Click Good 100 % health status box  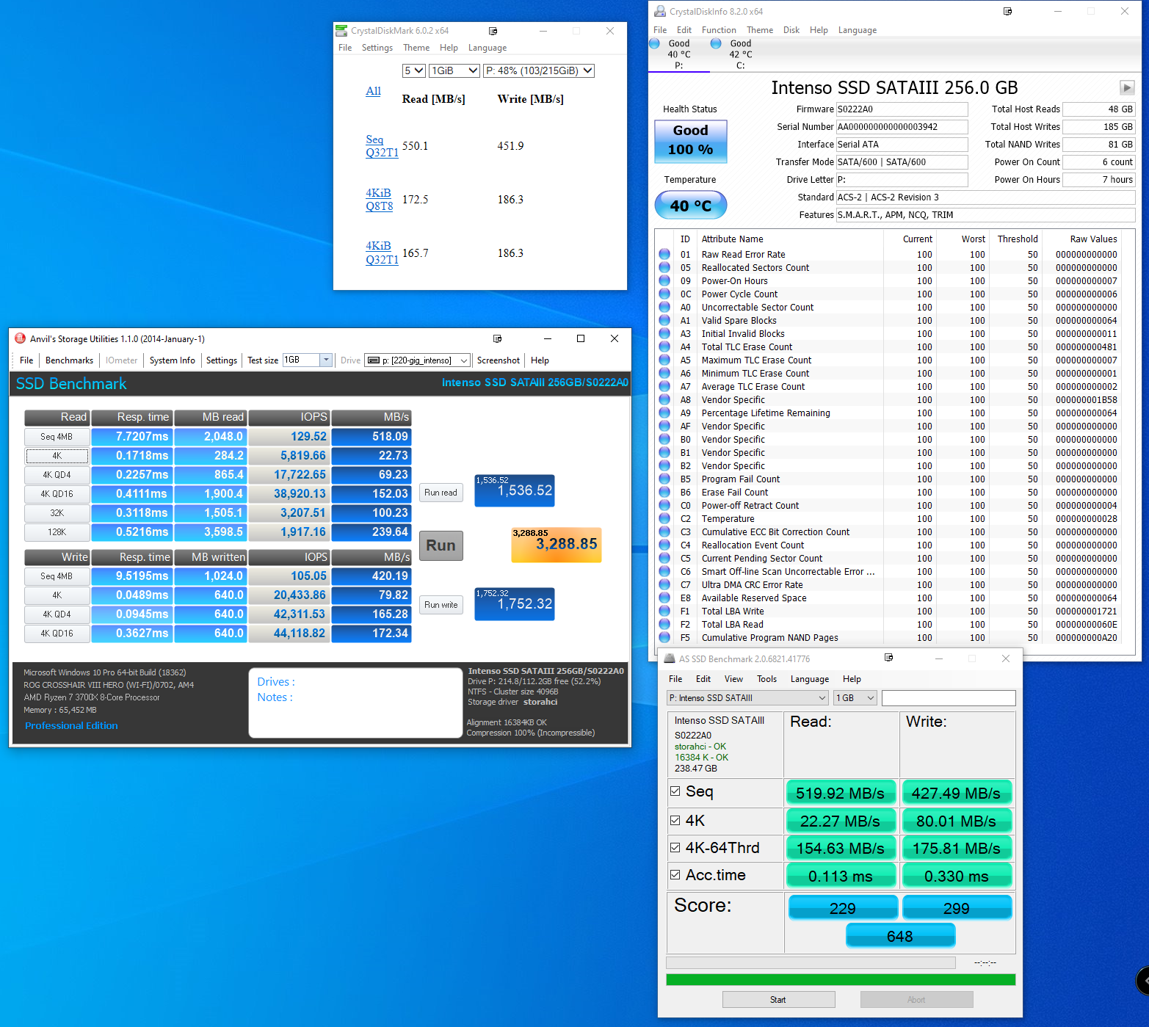(x=690, y=141)
